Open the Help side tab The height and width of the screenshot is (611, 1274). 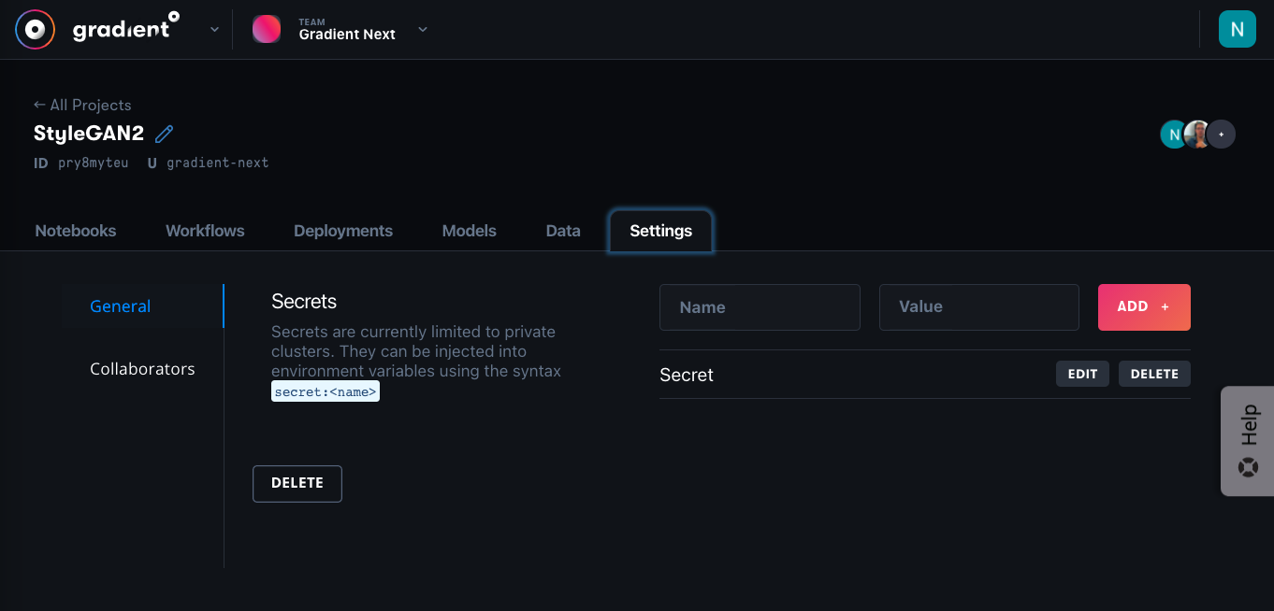point(1248,441)
